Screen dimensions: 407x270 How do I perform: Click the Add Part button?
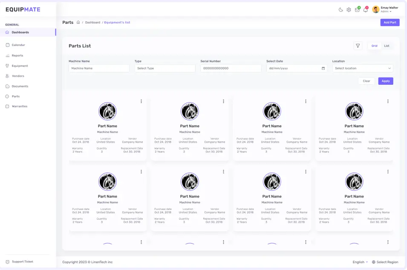390,23
